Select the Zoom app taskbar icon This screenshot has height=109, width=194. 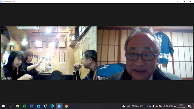(59, 106)
